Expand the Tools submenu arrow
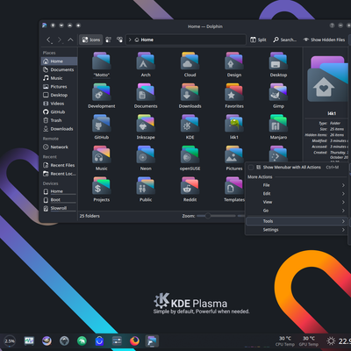 [343, 221]
